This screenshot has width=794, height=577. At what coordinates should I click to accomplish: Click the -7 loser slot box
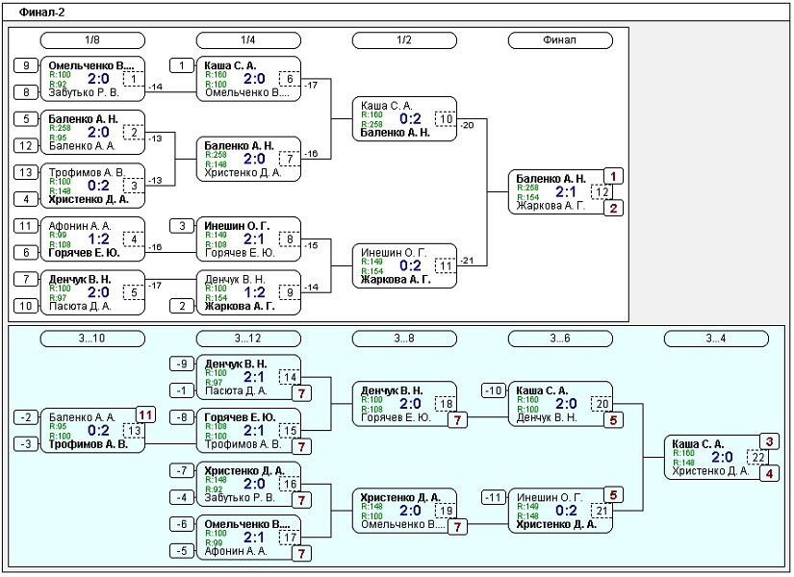tap(182, 470)
